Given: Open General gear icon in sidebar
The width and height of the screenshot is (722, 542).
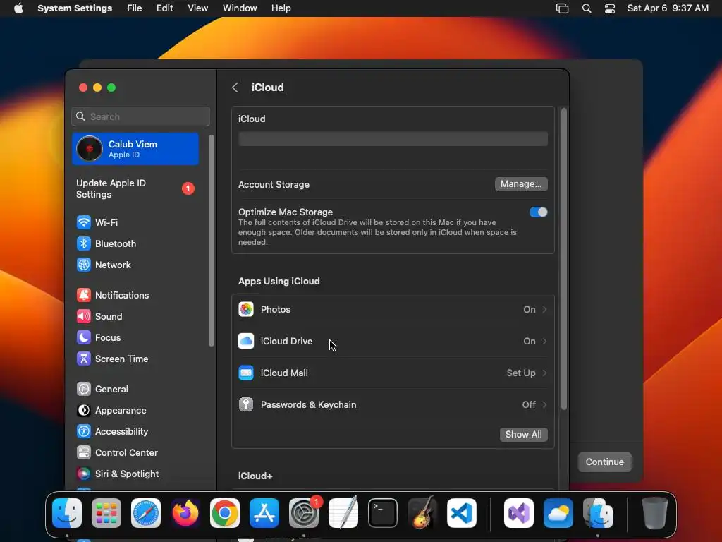Looking at the screenshot, I should click(84, 389).
